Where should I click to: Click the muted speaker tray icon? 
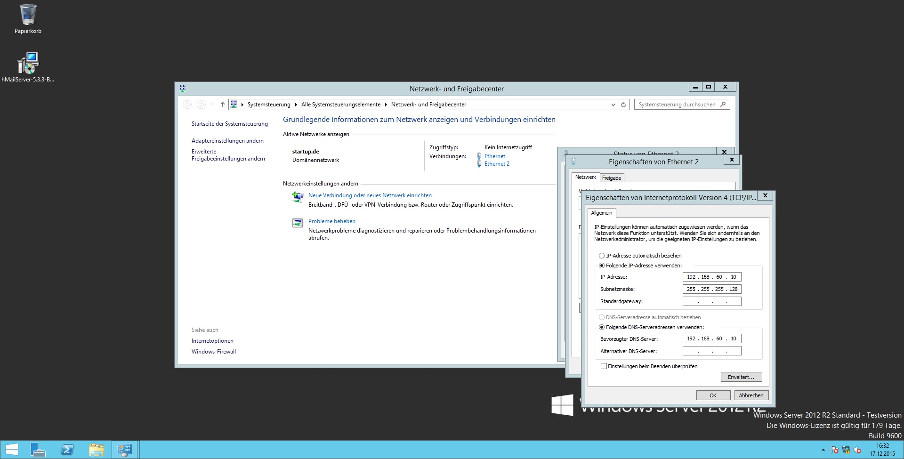[858, 450]
